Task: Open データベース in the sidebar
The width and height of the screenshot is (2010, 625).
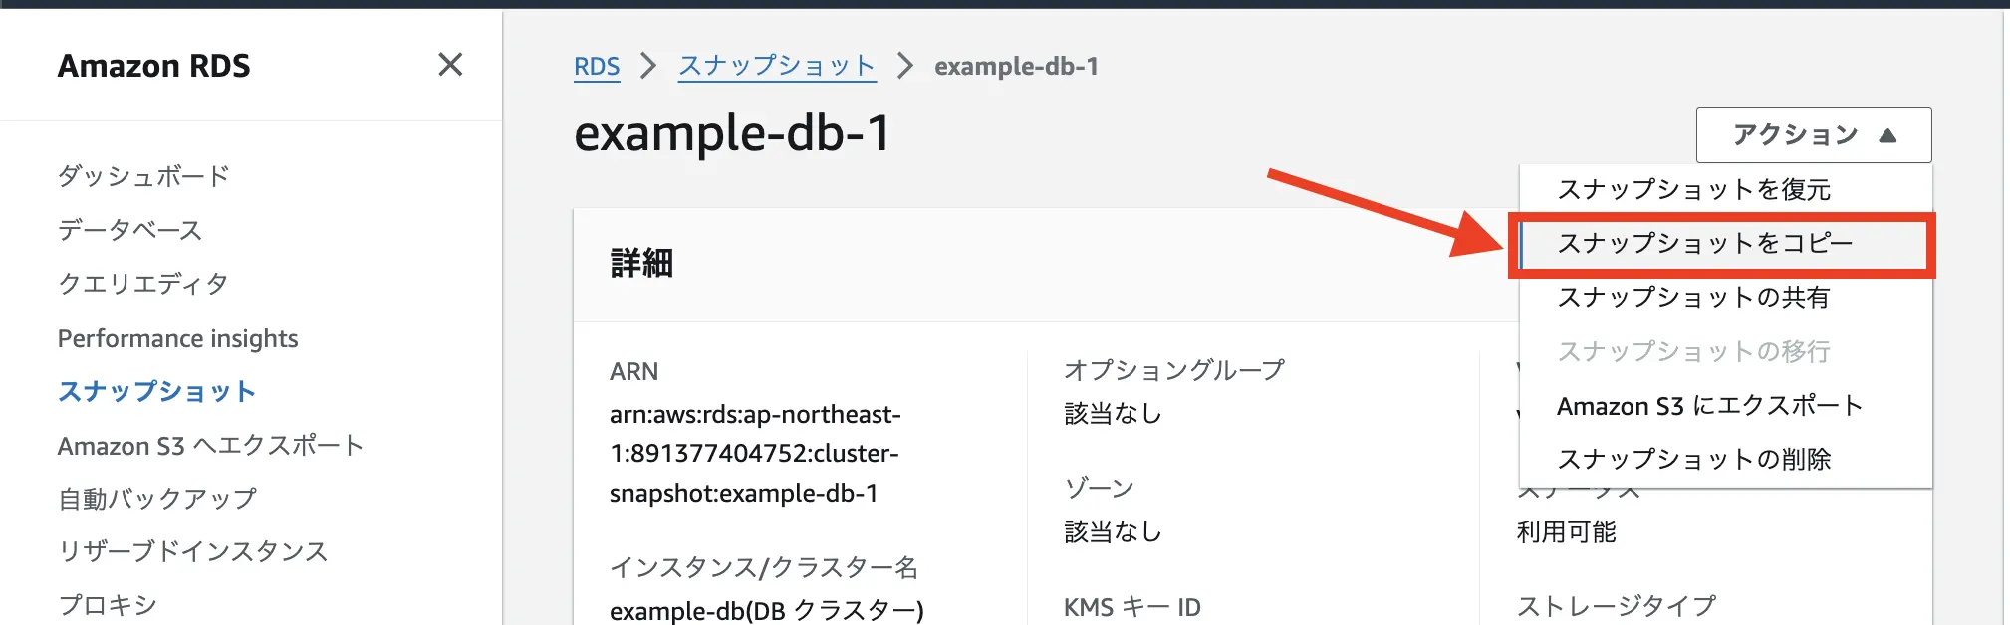Action: pos(130,230)
